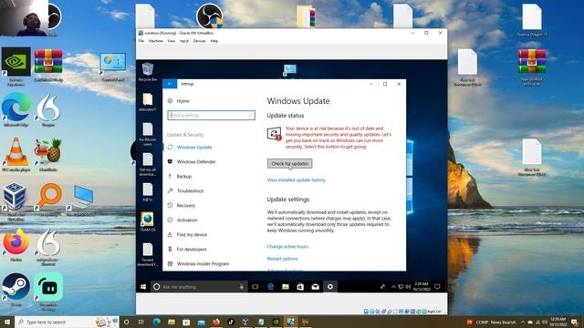The height and width of the screenshot is (328, 584).
Task: Select Recycle Bin on guest desktop
Action: click(x=148, y=72)
